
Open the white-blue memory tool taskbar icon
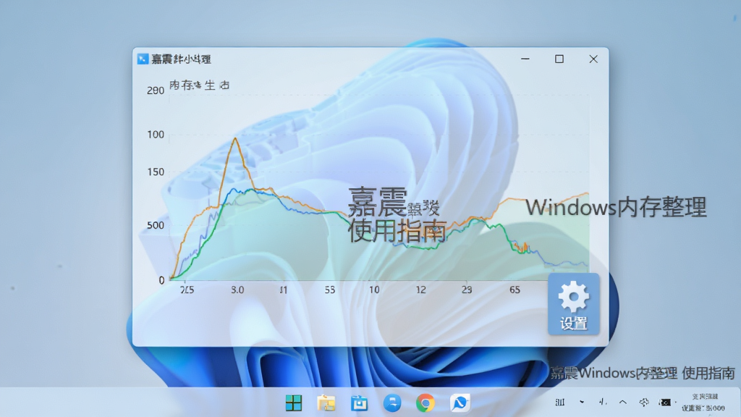(x=460, y=403)
